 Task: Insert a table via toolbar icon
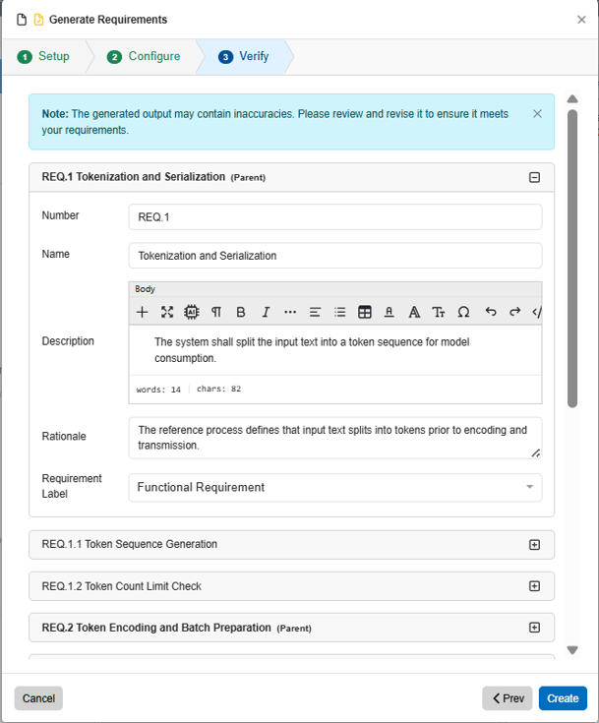(x=365, y=312)
